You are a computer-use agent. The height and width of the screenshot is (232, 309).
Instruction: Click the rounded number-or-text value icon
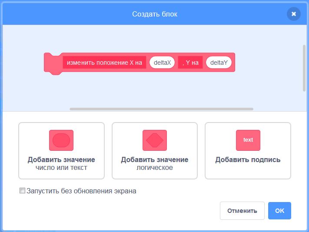61,140
